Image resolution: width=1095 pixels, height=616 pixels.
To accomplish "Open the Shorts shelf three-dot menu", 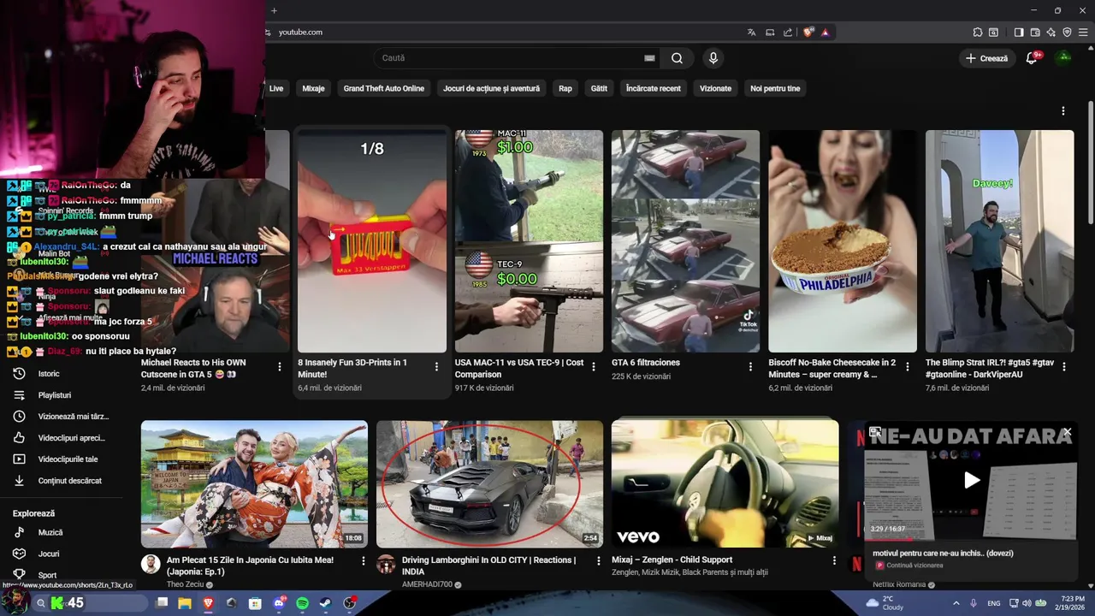I will (1063, 111).
